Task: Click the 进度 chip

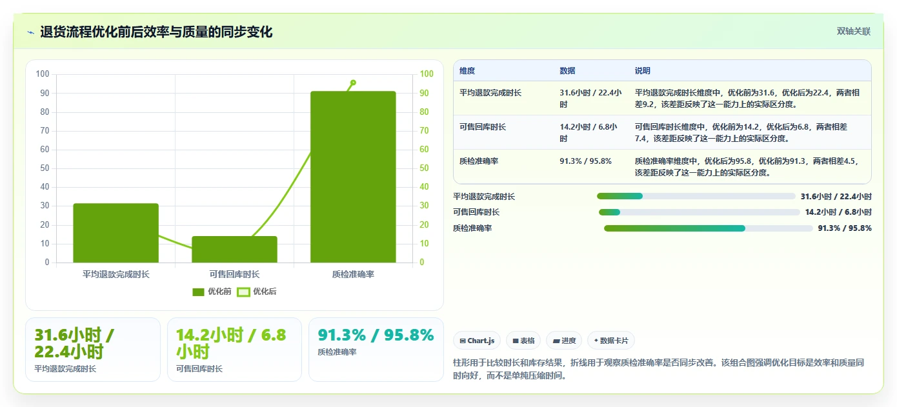Action: [564, 341]
